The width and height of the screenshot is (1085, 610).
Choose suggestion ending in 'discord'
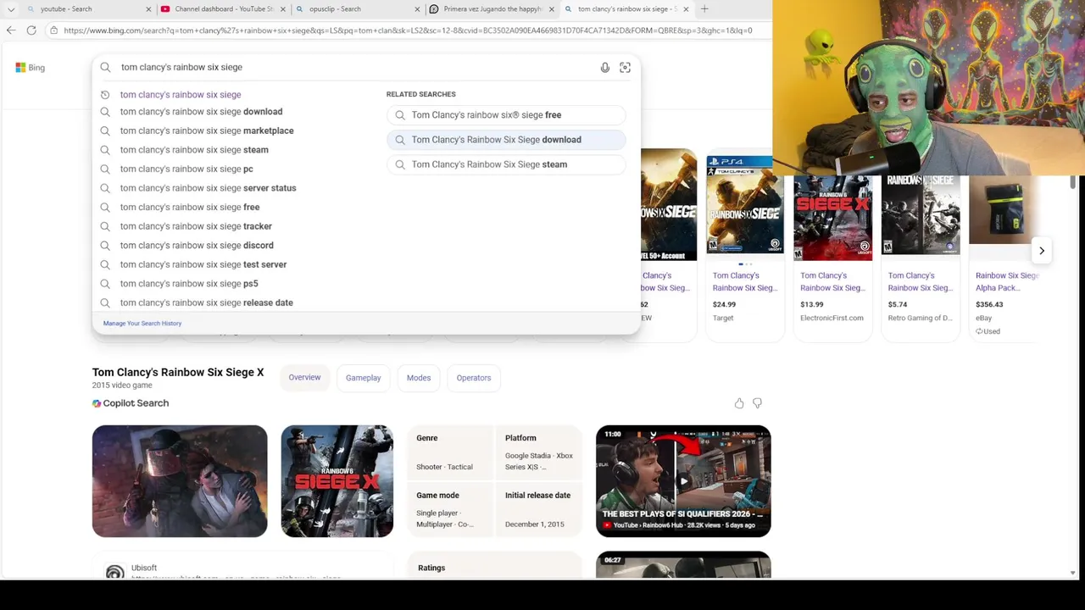[x=197, y=246]
